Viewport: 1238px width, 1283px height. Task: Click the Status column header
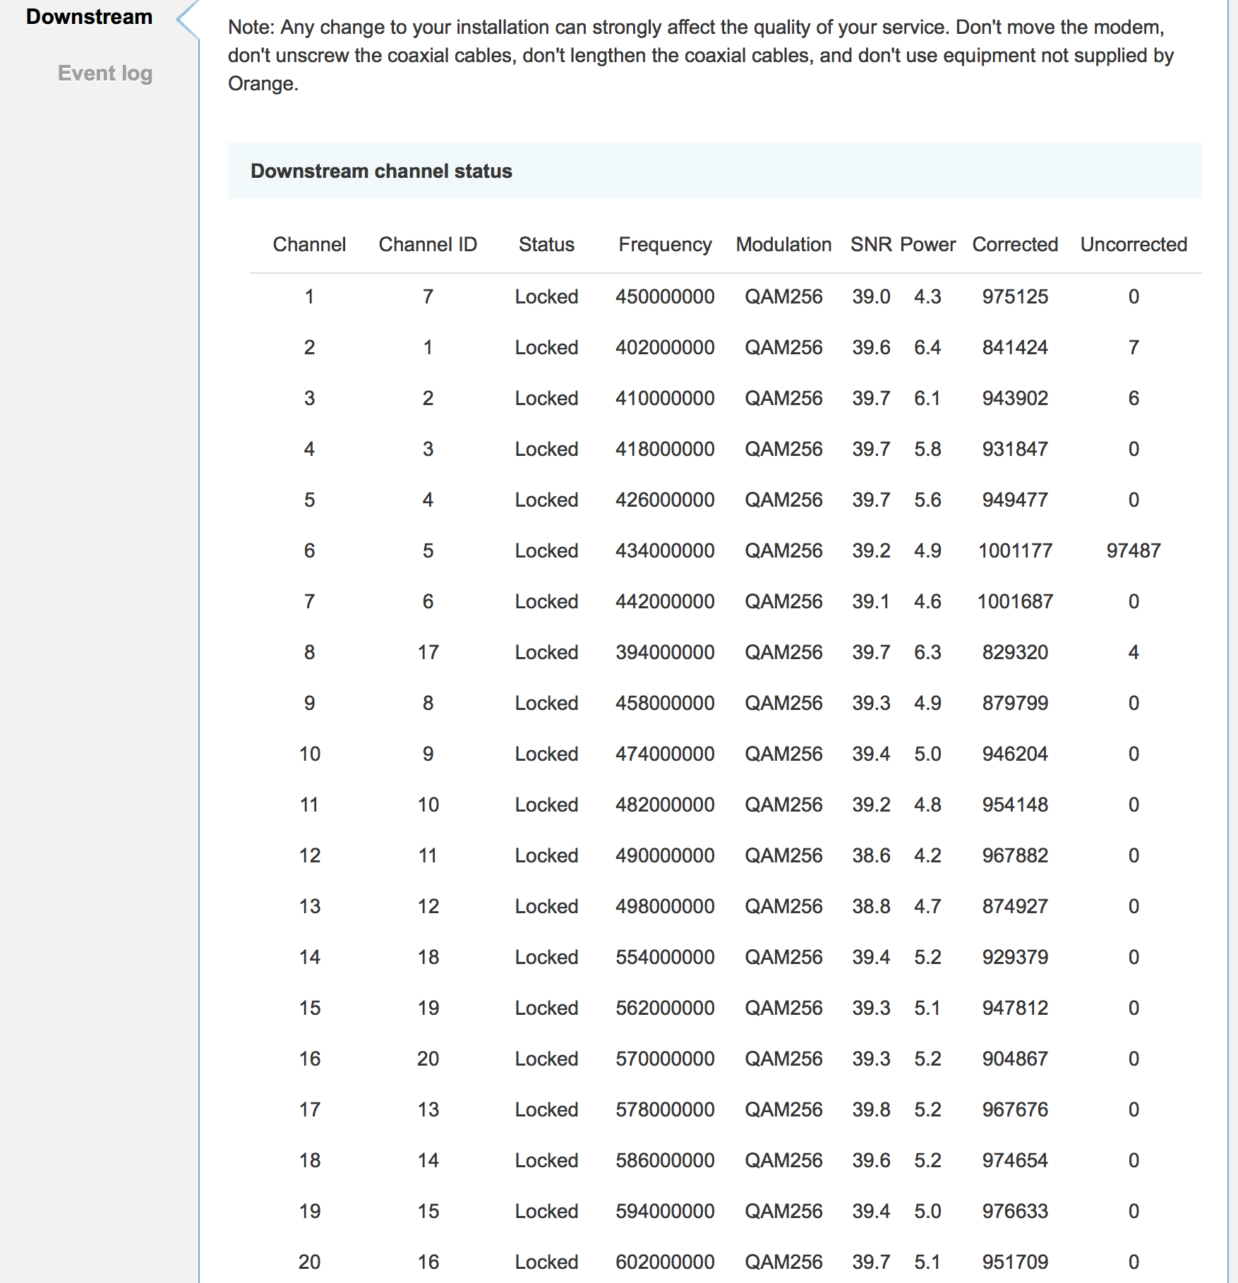pyautogui.click(x=546, y=245)
